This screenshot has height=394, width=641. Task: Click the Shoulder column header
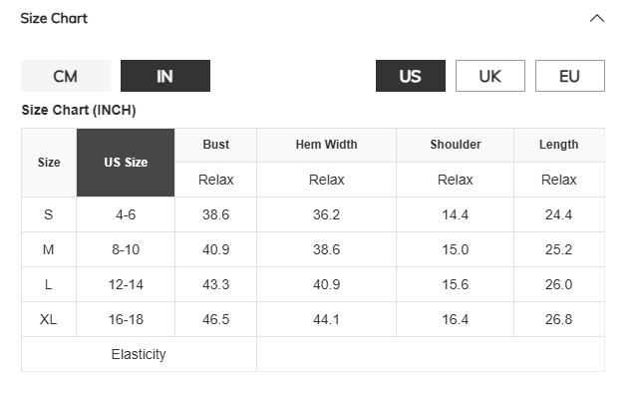[x=455, y=145]
